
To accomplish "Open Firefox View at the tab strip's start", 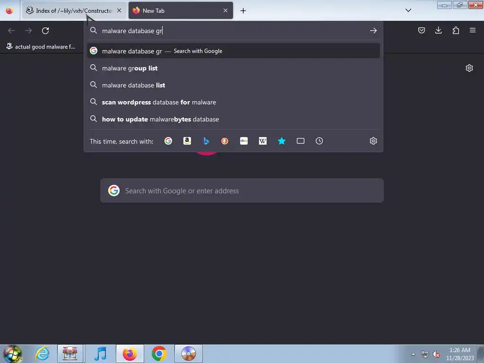I will 9,10.
